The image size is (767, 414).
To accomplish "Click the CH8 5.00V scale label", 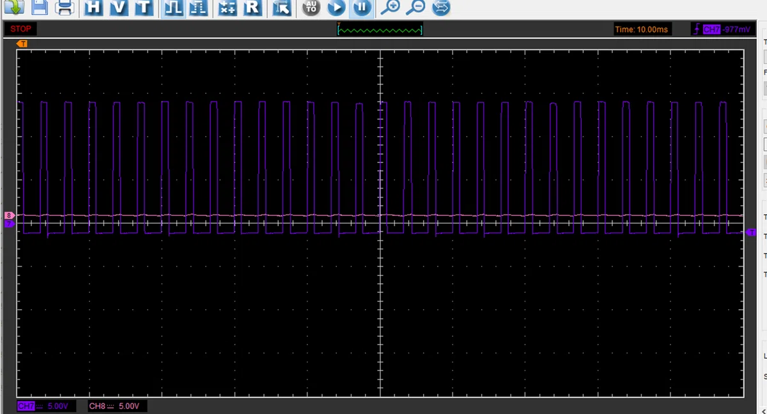I will point(118,406).
